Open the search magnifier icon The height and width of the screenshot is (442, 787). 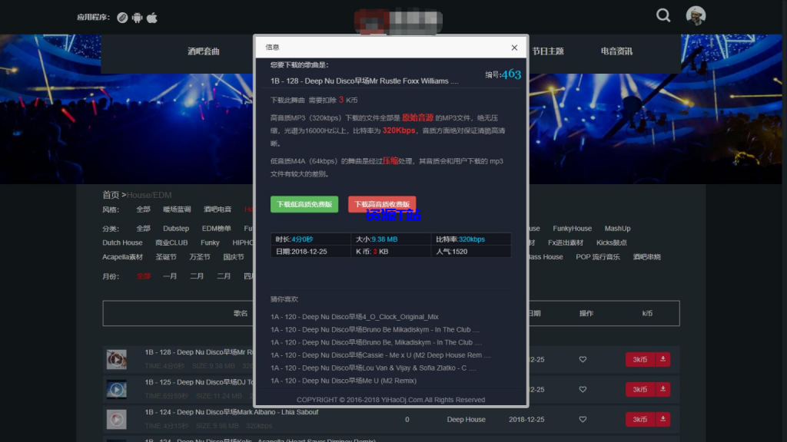662,15
